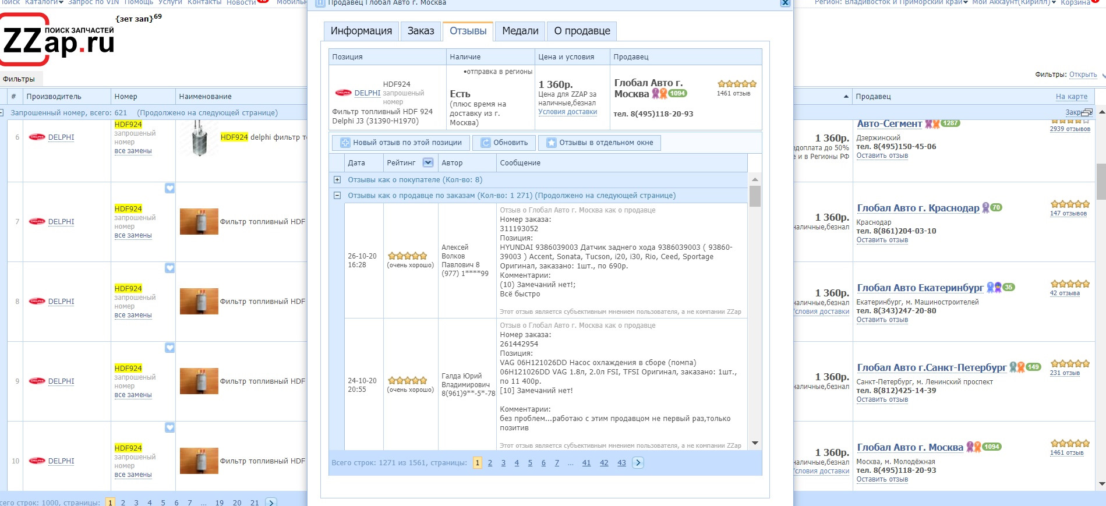1106x506 pixels.
Task: Open Отзывы в отдельном окне
Action: point(599,143)
